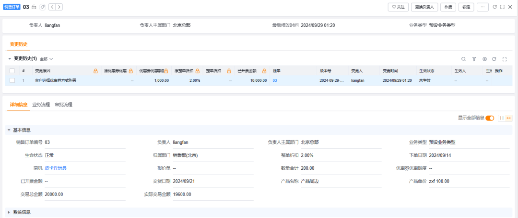Open column settings gear in 变更历史 toolbar
This screenshot has height=218, width=518.
(x=484, y=59)
